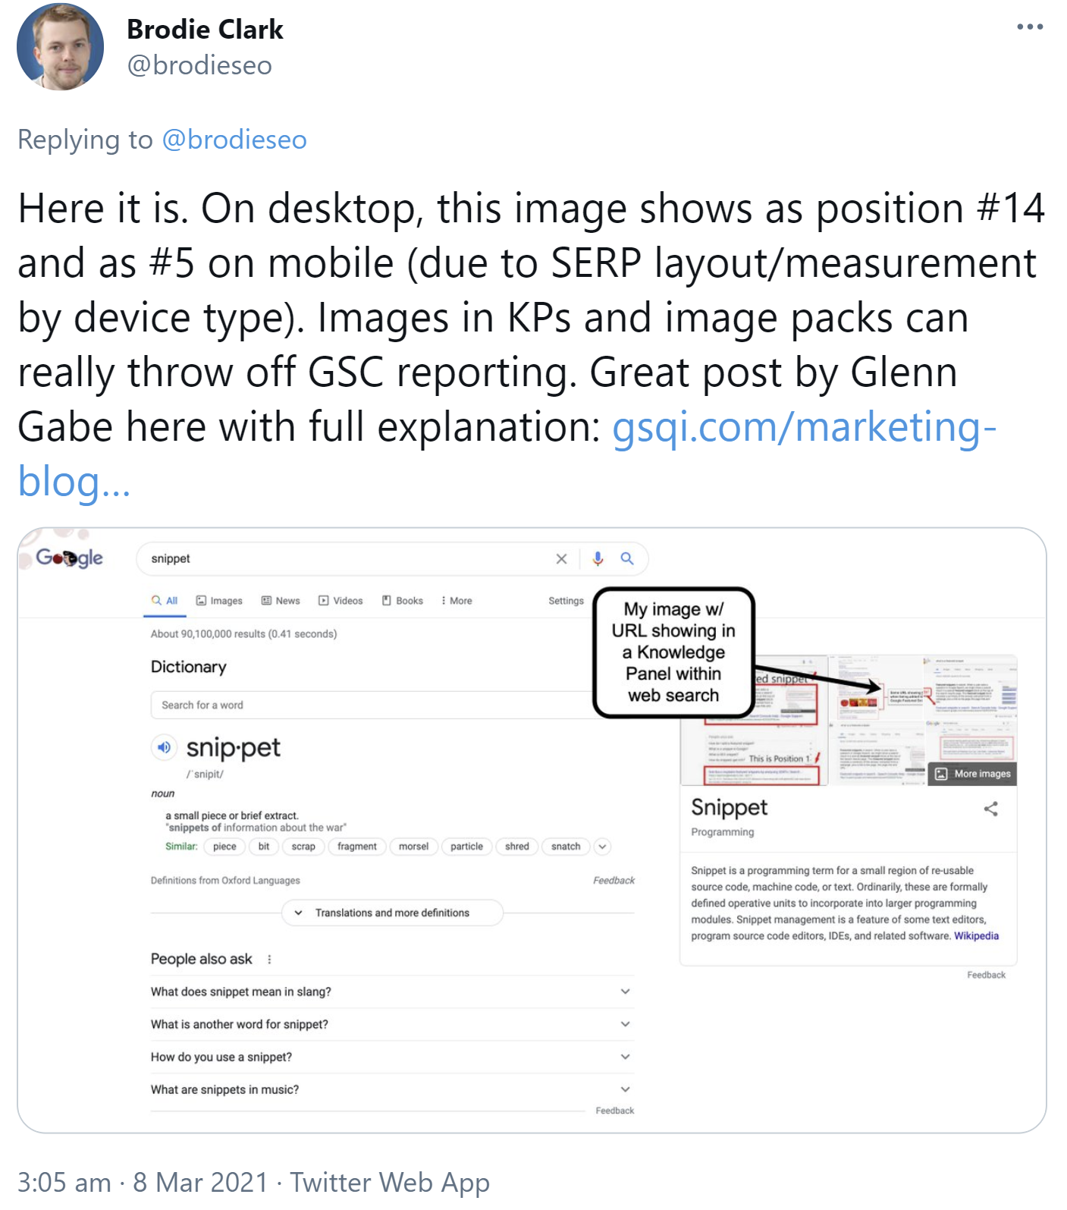Expand the similar words chevron after snatch
Screen dimensions: 1067x1210
coord(603,847)
